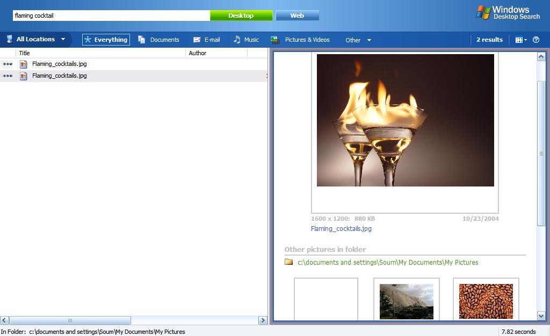The width and height of the screenshot is (550, 336).
Task: Select the Documents filter icon
Action: click(141, 40)
